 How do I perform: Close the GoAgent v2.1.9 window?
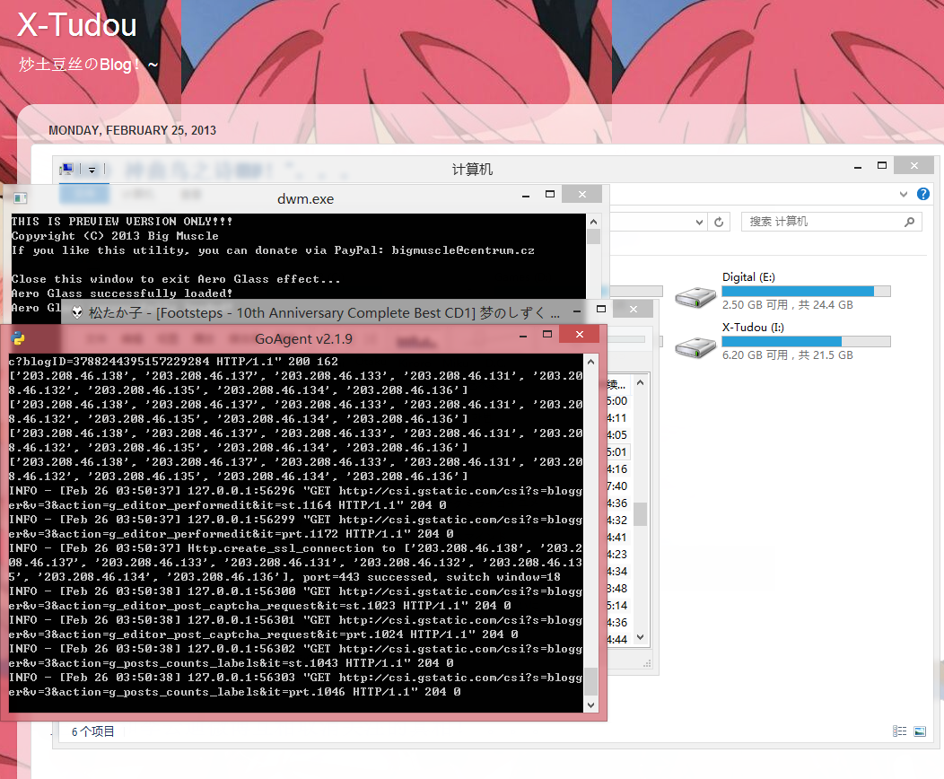click(x=579, y=334)
